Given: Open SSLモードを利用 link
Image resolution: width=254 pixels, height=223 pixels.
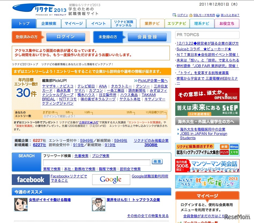Looking at the screenshot, I should tap(204, 15).
